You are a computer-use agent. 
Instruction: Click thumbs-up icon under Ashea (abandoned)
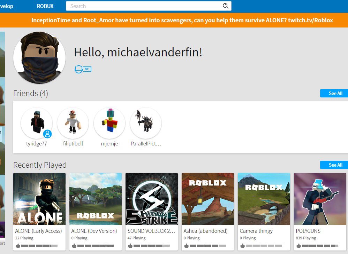click(187, 246)
